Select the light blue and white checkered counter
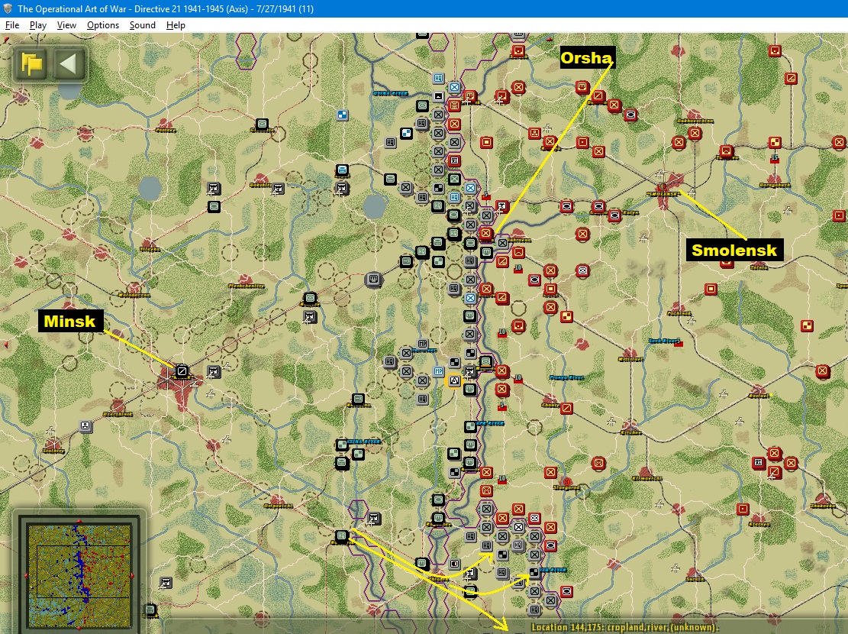 point(342,115)
